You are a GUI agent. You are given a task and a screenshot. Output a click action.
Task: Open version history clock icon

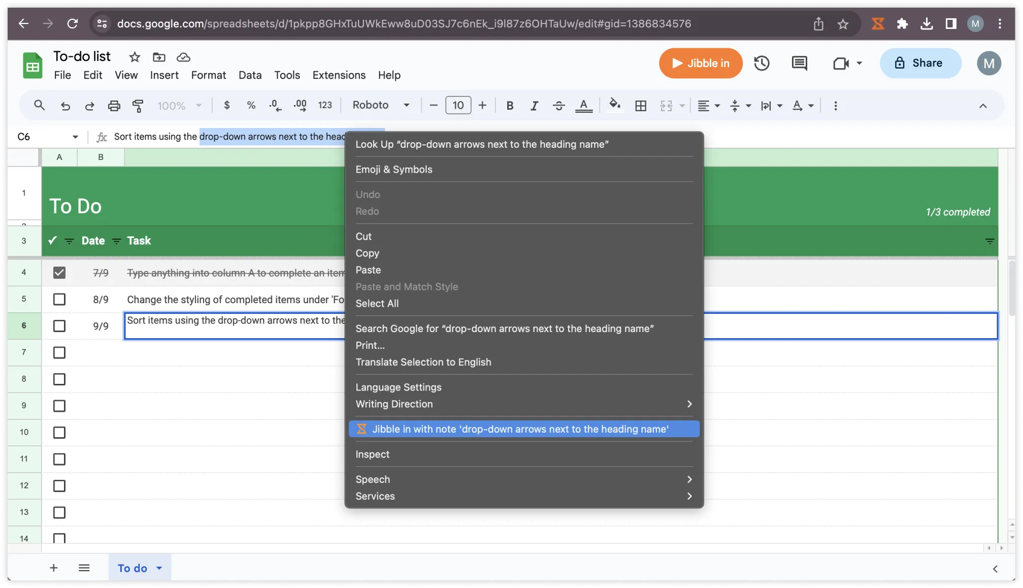click(x=761, y=63)
